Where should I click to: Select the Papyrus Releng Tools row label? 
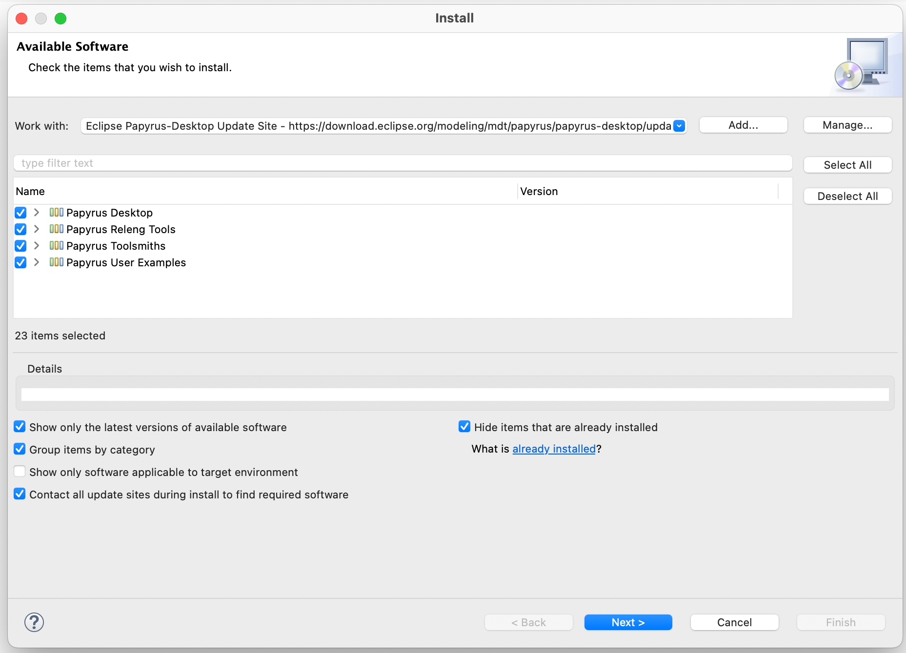tap(121, 229)
